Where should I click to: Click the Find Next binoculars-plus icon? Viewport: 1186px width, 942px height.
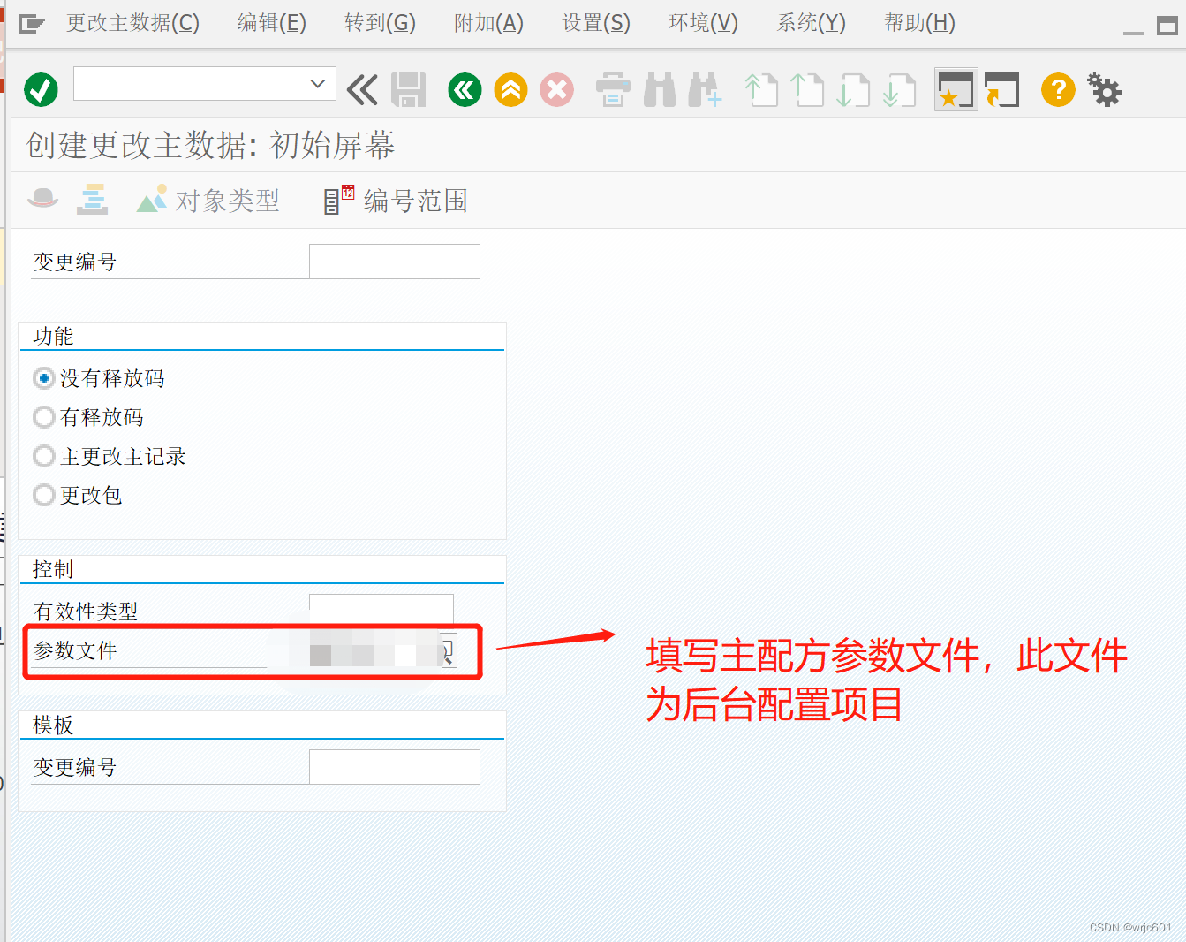pos(705,89)
